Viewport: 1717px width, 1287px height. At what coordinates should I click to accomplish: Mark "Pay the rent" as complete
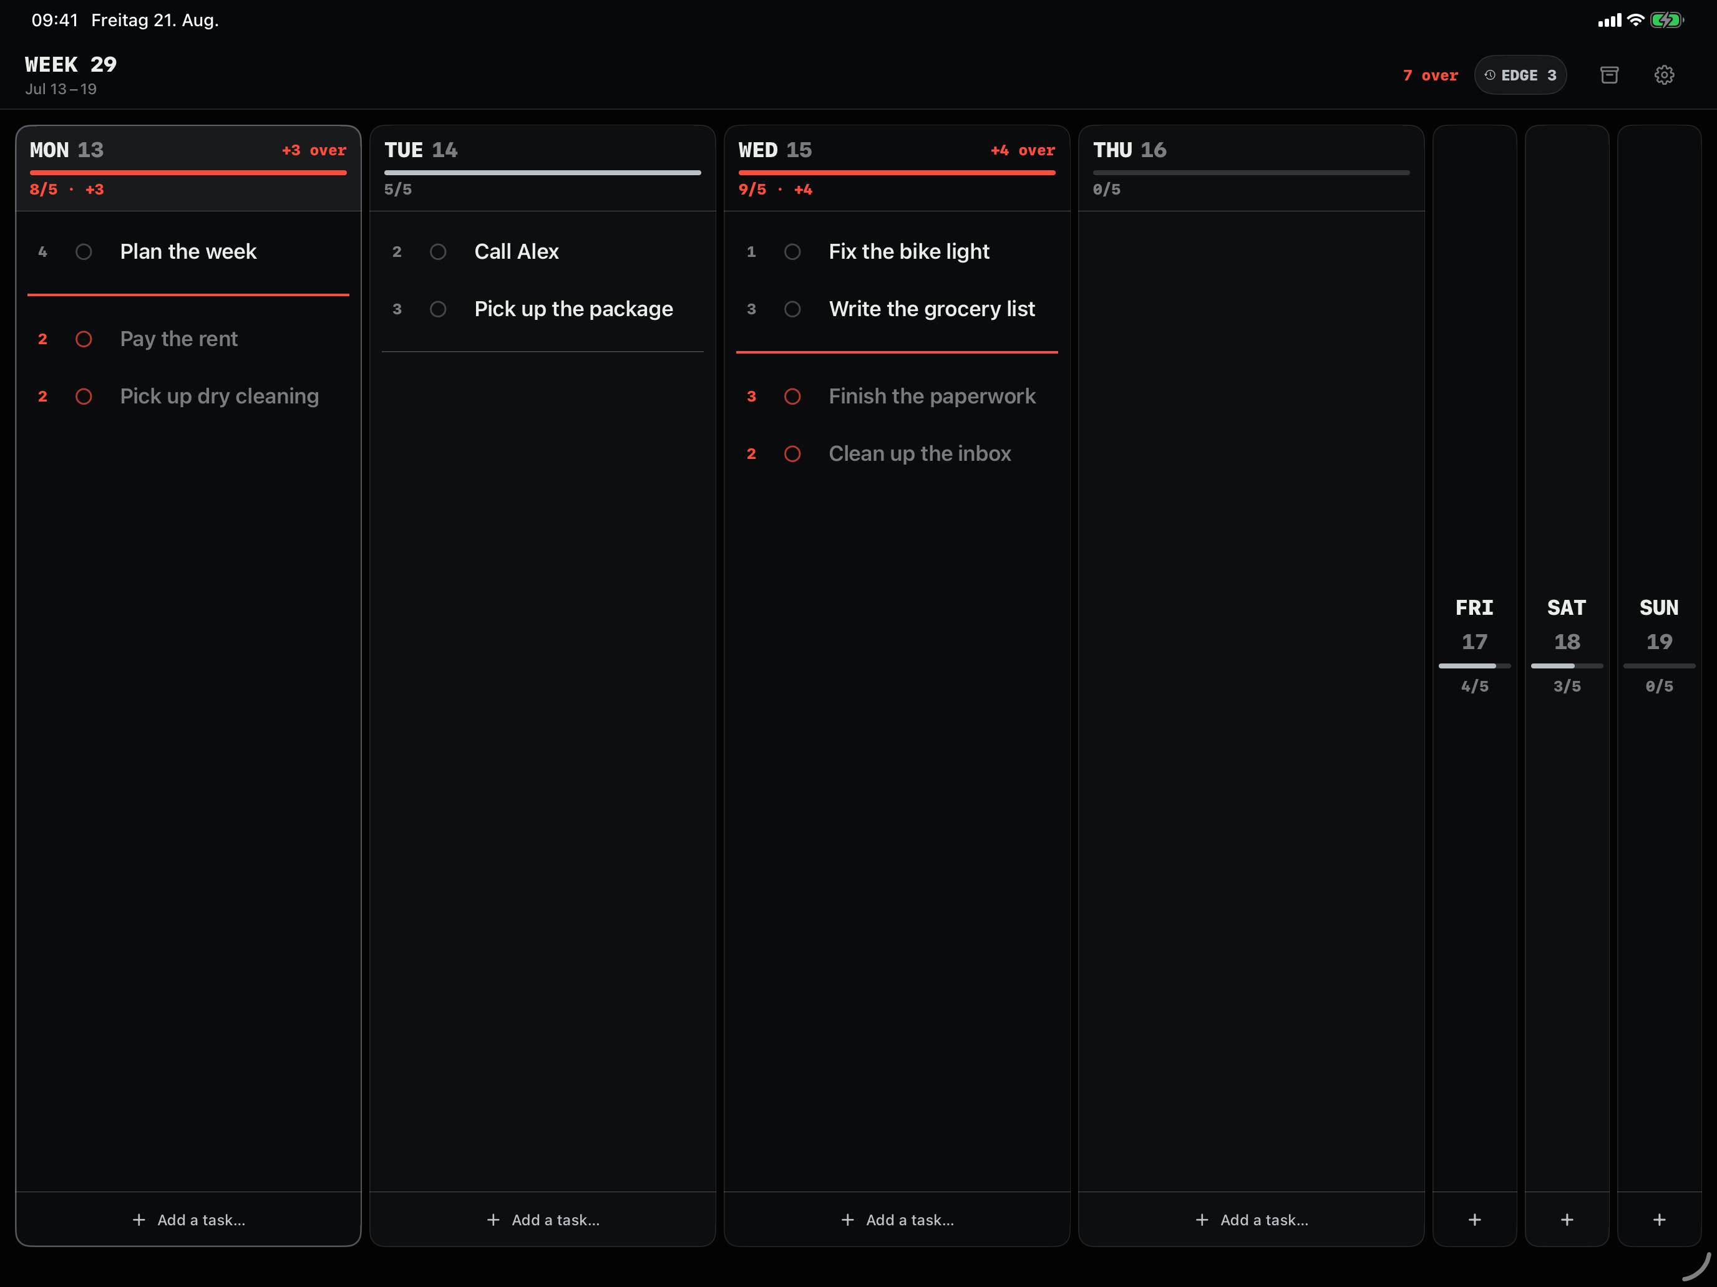point(84,339)
